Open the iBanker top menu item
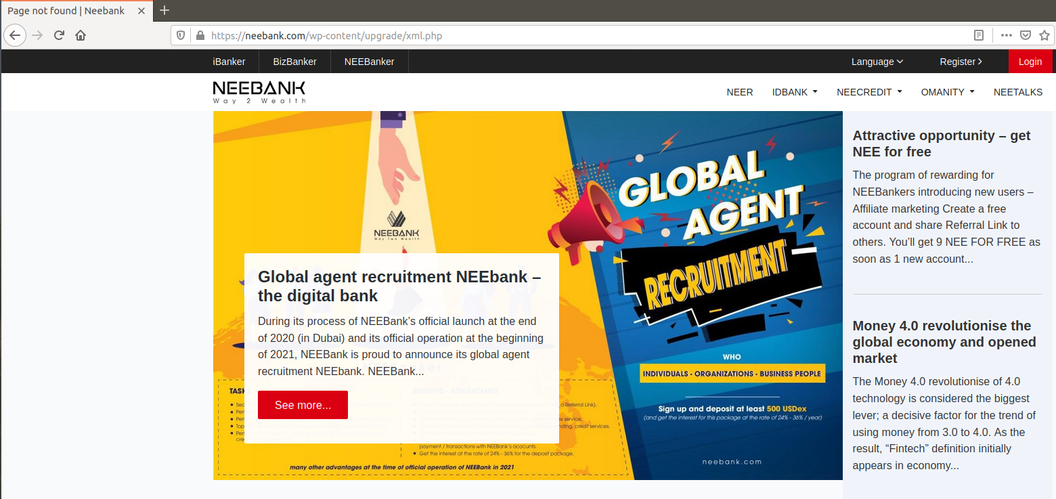 pos(229,62)
